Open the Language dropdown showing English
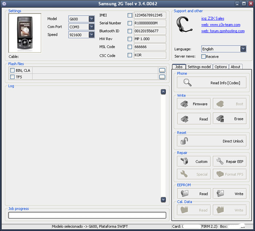 point(224,49)
